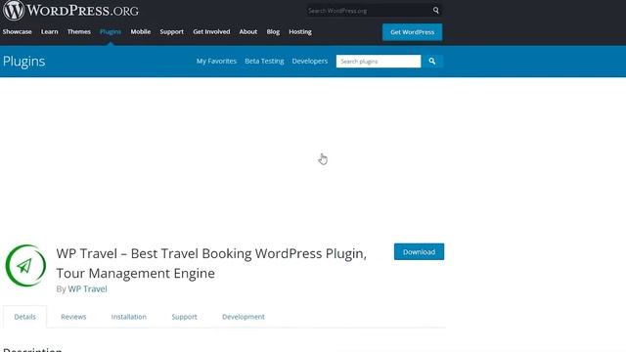Click the top search magnifier icon
Viewport: 626px width, 352px height.
[x=436, y=11]
